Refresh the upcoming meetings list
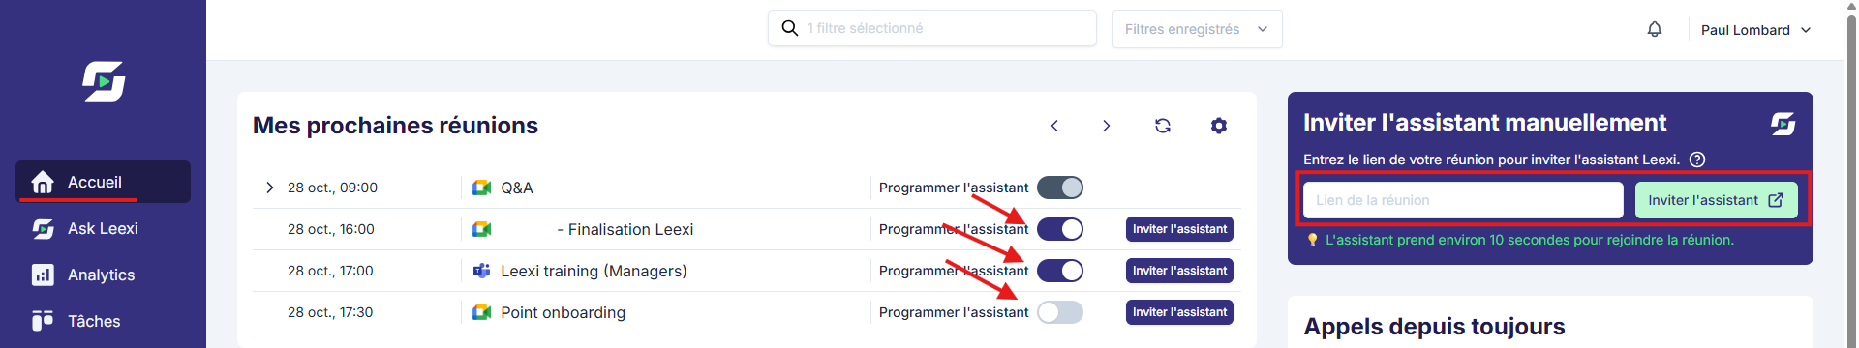The image size is (1859, 348). pyautogui.click(x=1163, y=126)
